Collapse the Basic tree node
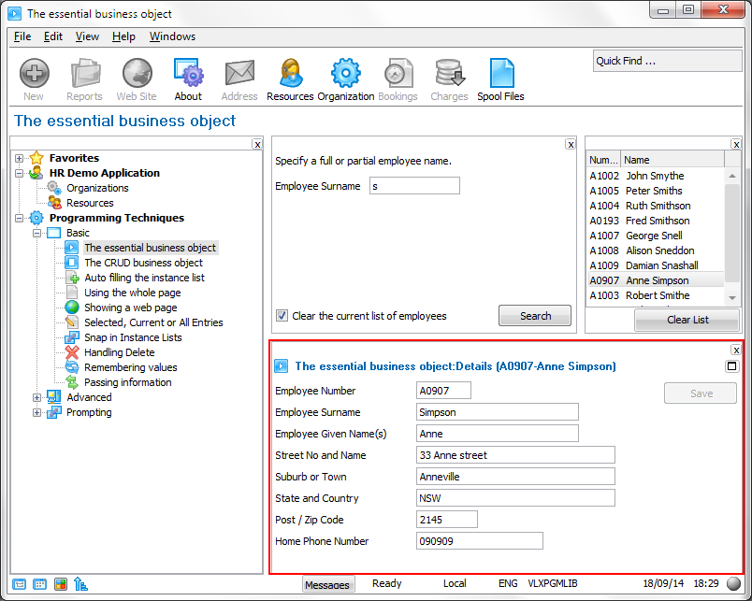Viewport: 752px width, 601px height. 36,233
